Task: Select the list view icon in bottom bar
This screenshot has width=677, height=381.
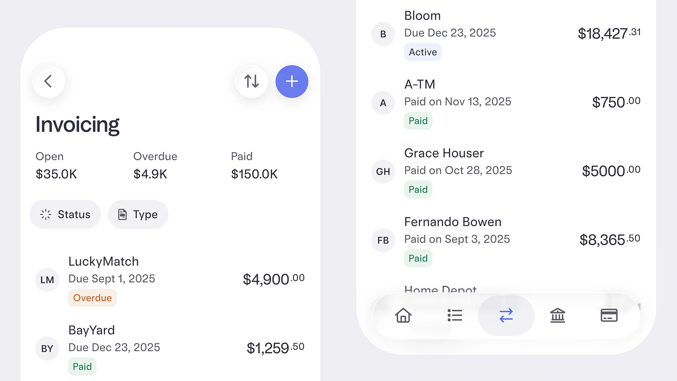Action: 455,315
